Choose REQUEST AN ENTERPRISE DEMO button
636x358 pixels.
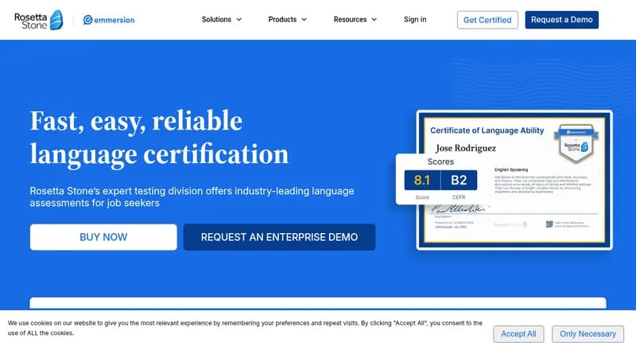click(x=280, y=237)
